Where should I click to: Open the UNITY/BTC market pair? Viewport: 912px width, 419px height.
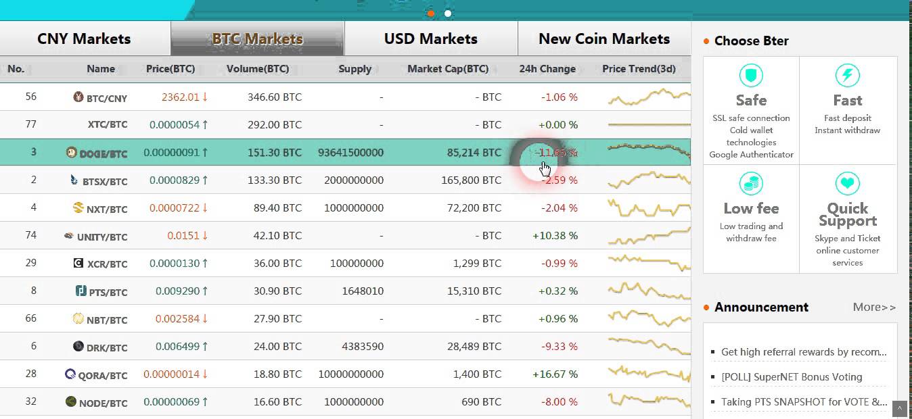102,237
